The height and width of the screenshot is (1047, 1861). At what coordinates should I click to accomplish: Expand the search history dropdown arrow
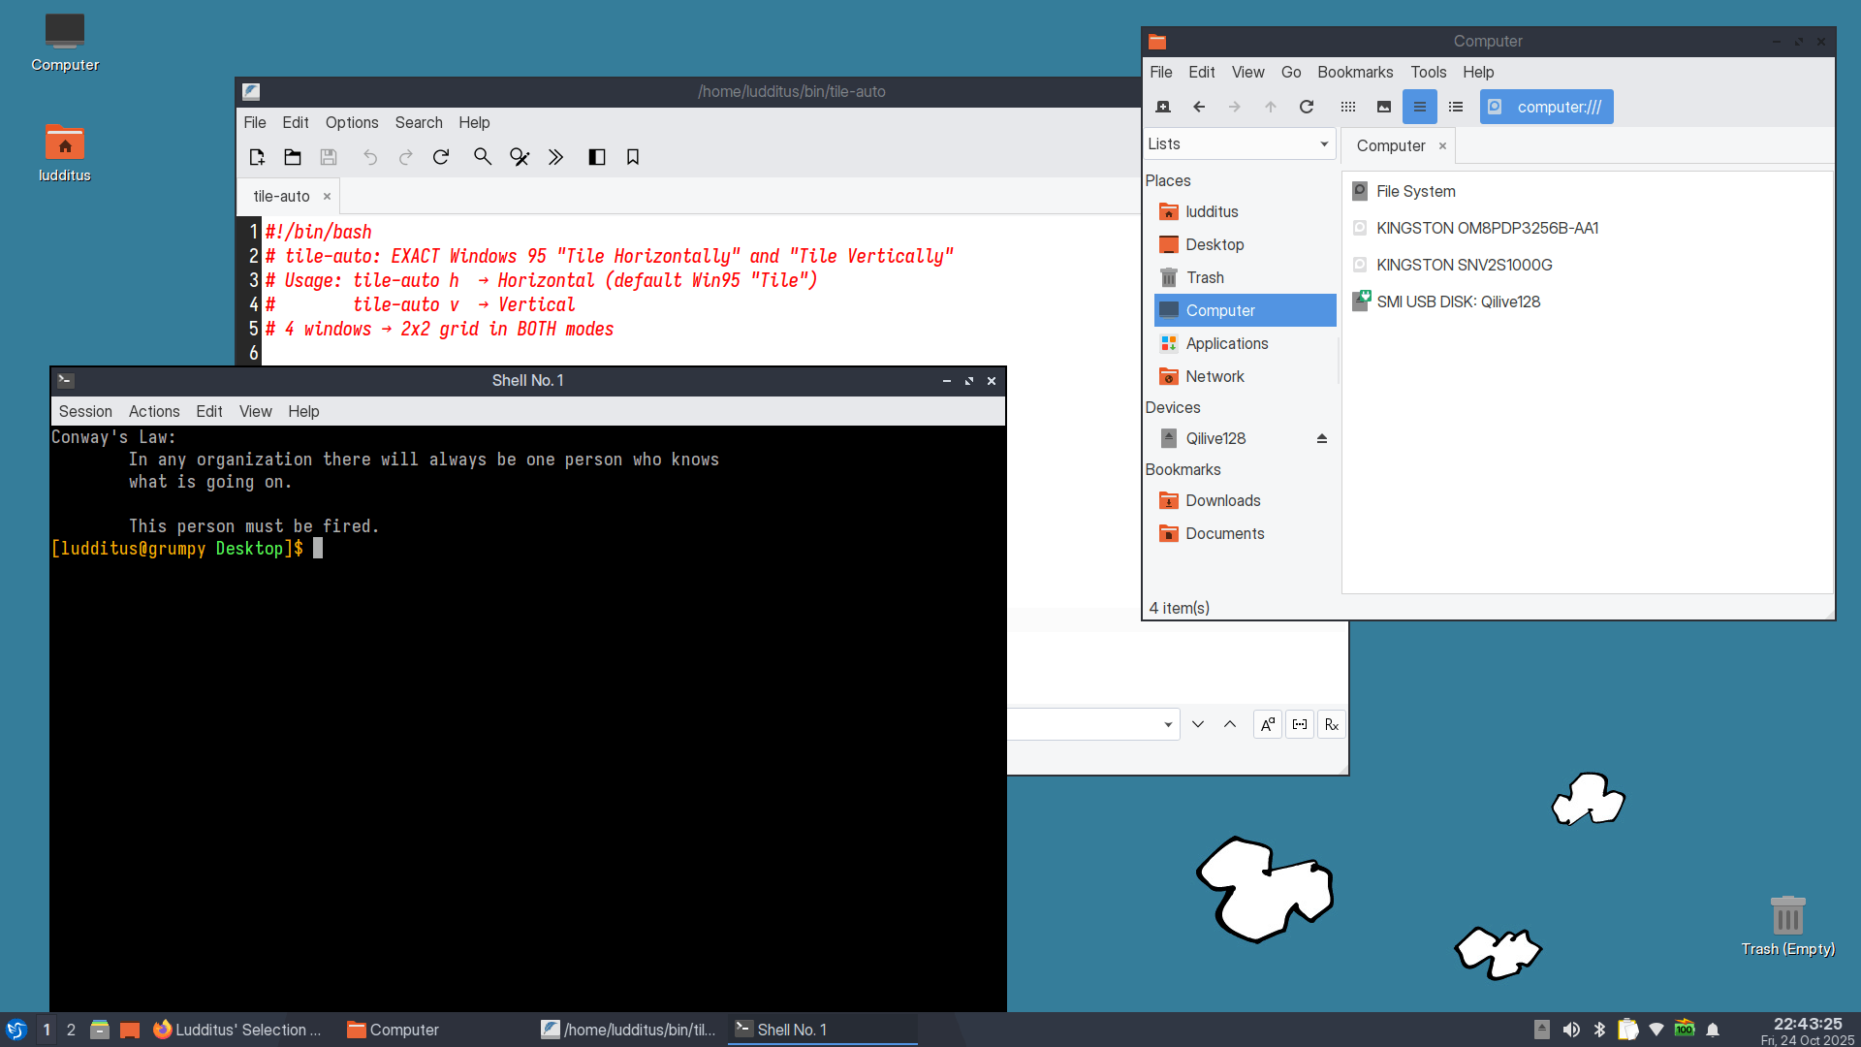click(x=1168, y=724)
